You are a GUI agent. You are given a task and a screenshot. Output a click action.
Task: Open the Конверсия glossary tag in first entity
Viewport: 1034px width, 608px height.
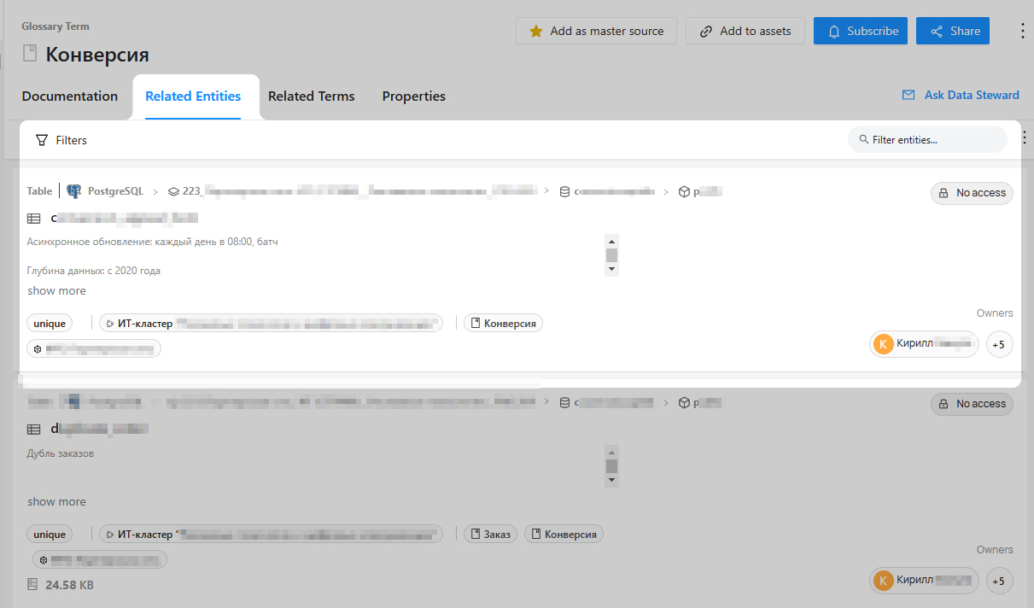pos(503,324)
